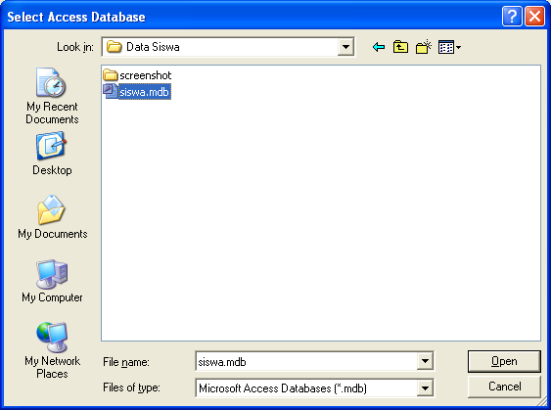Screen dimensions: 551x410
Task: Jump to Desktop in places bar
Action: pos(52,154)
